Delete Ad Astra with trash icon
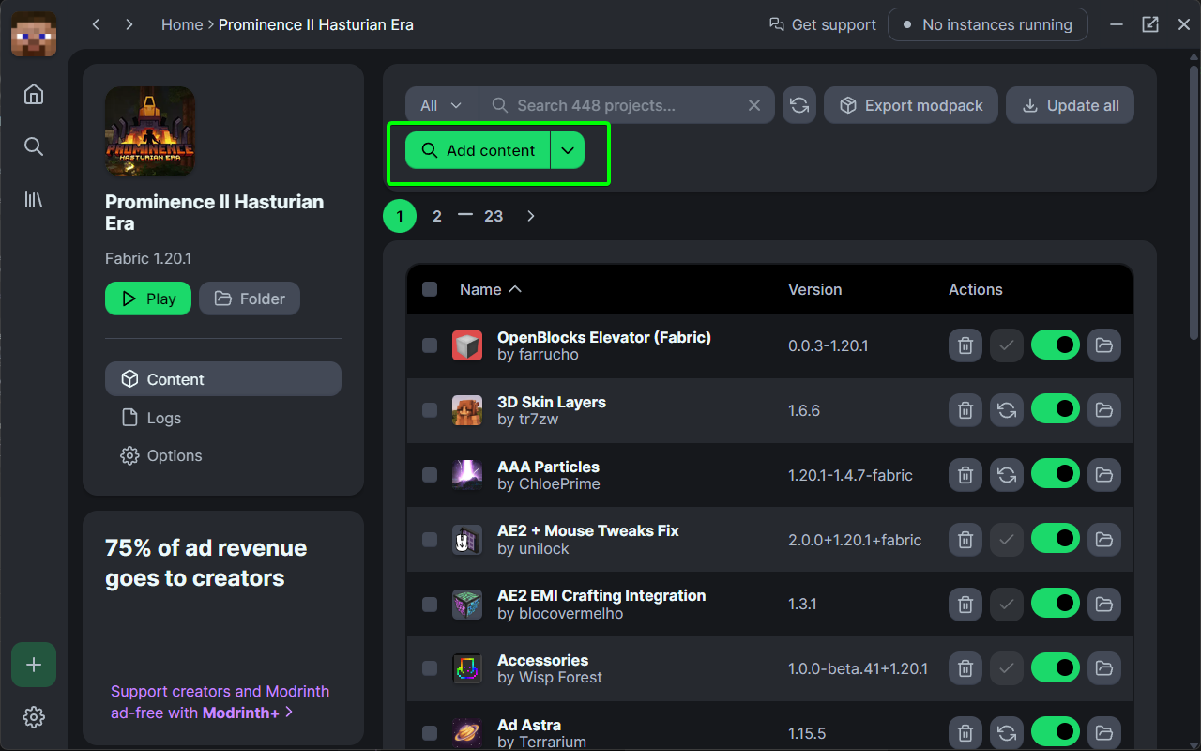 (x=965, y=732)
